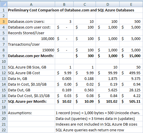
Task: Click 'Data out (queries) = 3 times' cell
Action: [x=99, y=118]
